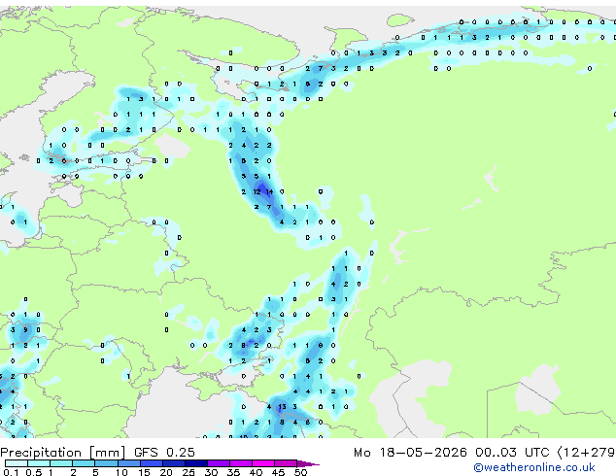Click the legend swatch between 45 and 50
The height and width of the screenshot is (476, 616).
pyautogui.click(x=286, y=463)
